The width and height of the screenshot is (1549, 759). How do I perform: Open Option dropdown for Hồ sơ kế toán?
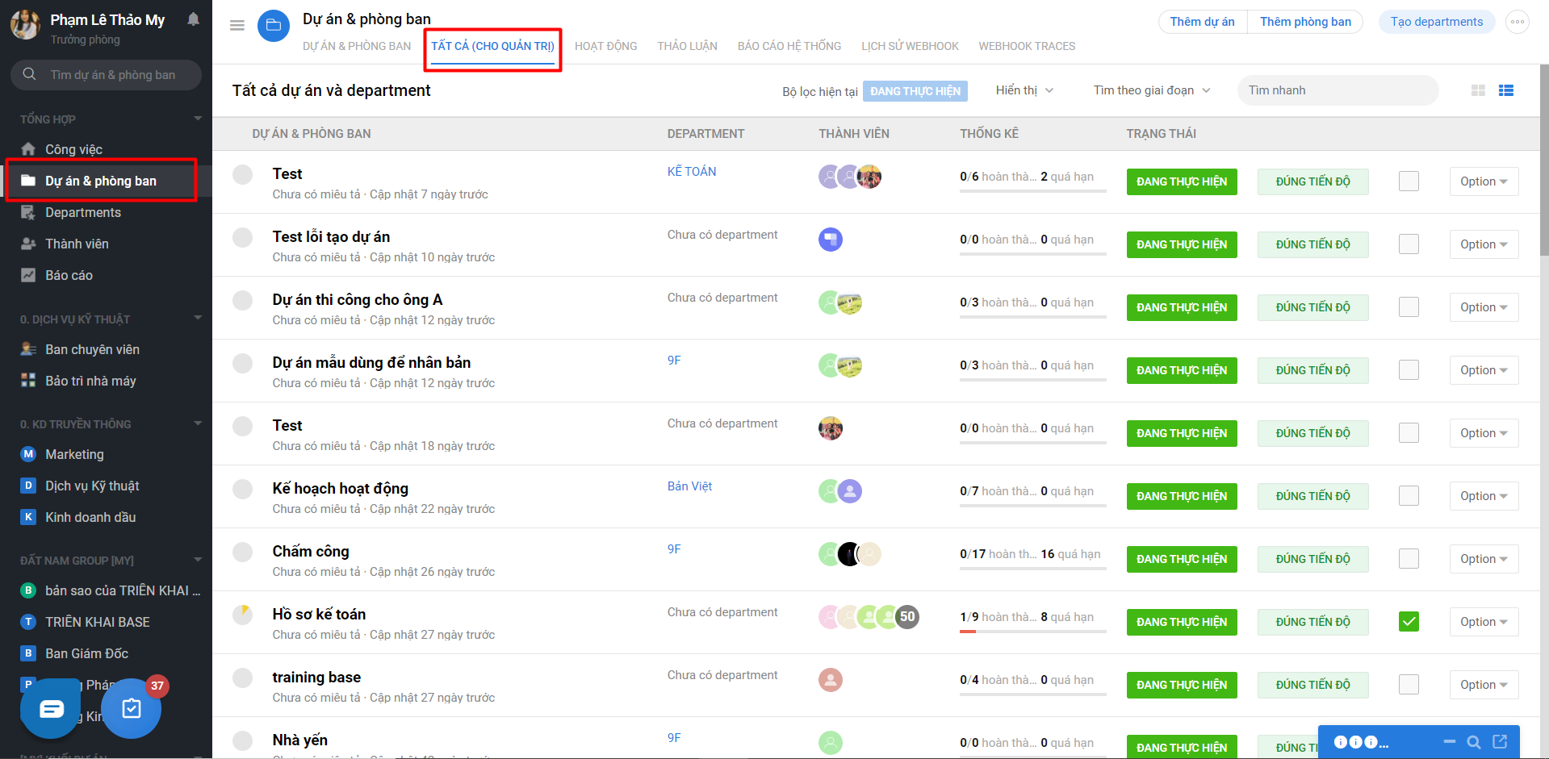(x=1484, y=622)
